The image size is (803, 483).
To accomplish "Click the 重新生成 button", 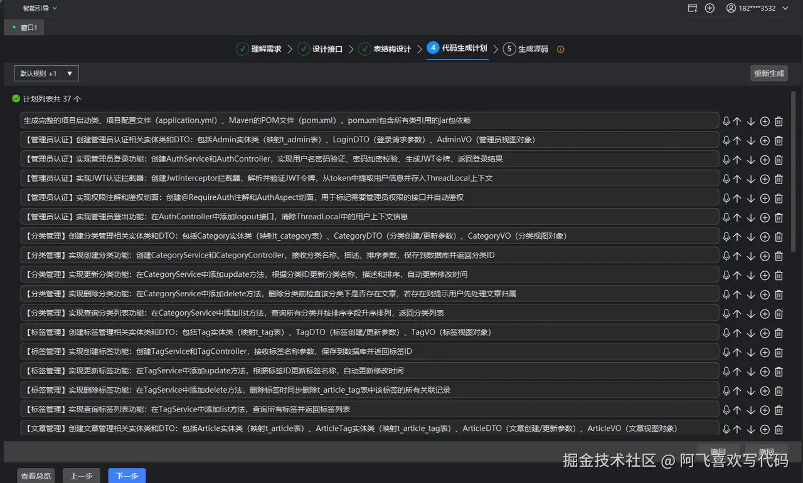I will pyautogui.click(x=768, y=73).
